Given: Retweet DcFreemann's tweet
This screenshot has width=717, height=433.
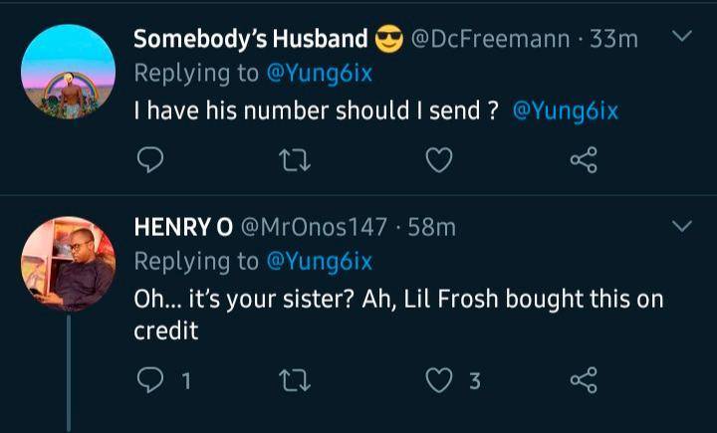Looking at the screenshot, I should click(296, 159).
